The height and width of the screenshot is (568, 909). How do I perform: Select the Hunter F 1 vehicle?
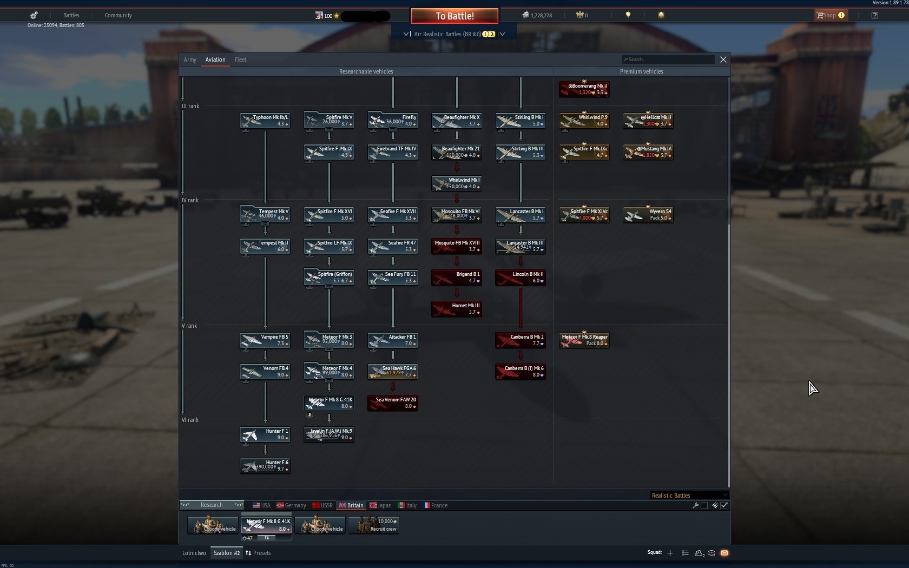[x=265, y=434]
